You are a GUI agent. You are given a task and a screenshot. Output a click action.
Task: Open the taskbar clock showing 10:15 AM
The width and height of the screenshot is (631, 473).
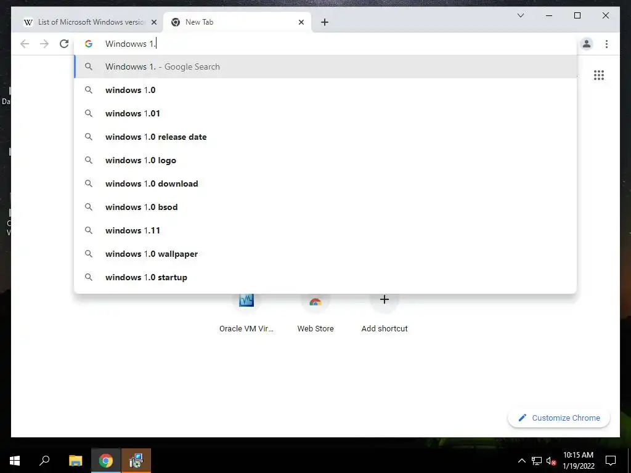(578, 461)
